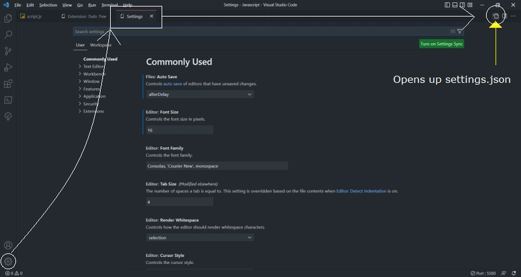
Task: Open the Selection menu
Action: (x=48, y=5)
